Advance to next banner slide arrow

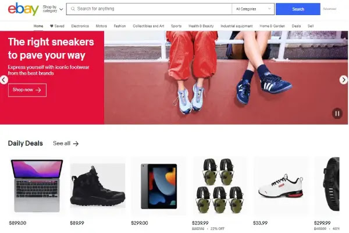tap(343, 80)
